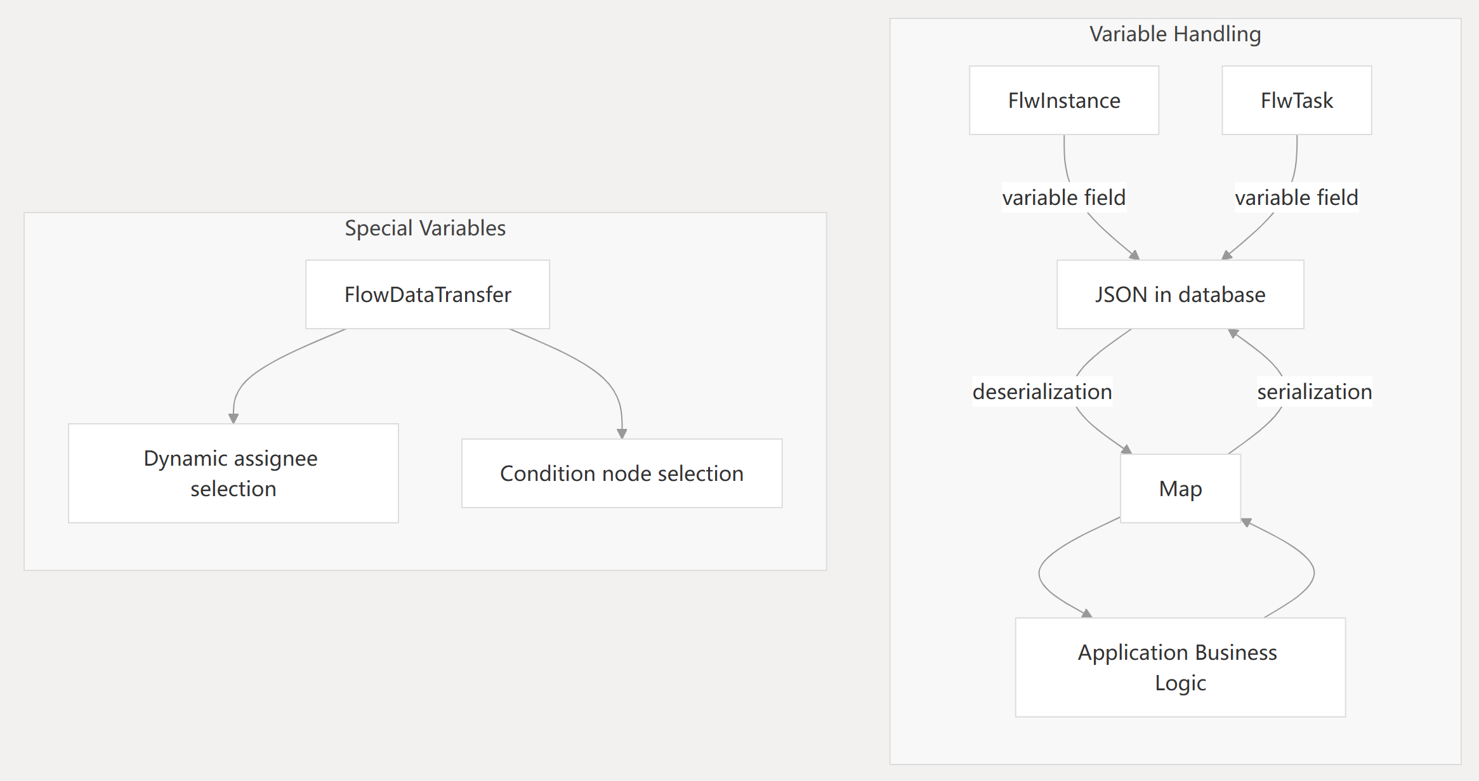Image resolution: width=1479 pixels, height=781 pixels.
Task: Click the Special Variables group title
Action: click(x=425, y=228)
